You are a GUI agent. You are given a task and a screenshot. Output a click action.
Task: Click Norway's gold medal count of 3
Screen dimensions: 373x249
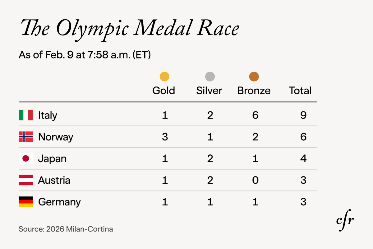pos(165,137)
